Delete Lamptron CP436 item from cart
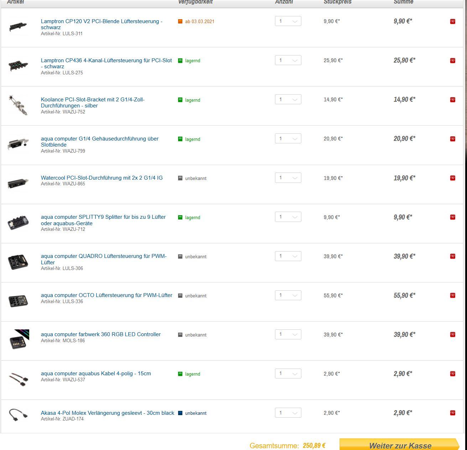Screen dimensions: 467x450 pos(452,60)
